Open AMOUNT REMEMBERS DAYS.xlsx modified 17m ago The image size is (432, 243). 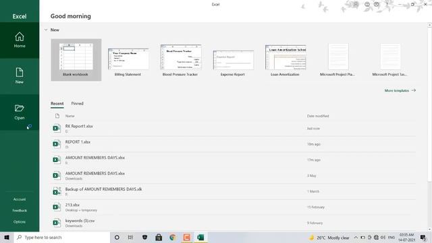[233, 160]
